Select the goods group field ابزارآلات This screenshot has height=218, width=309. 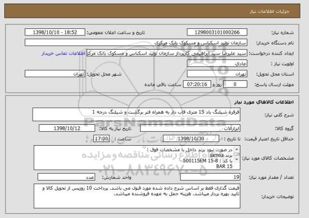(190, 129)
